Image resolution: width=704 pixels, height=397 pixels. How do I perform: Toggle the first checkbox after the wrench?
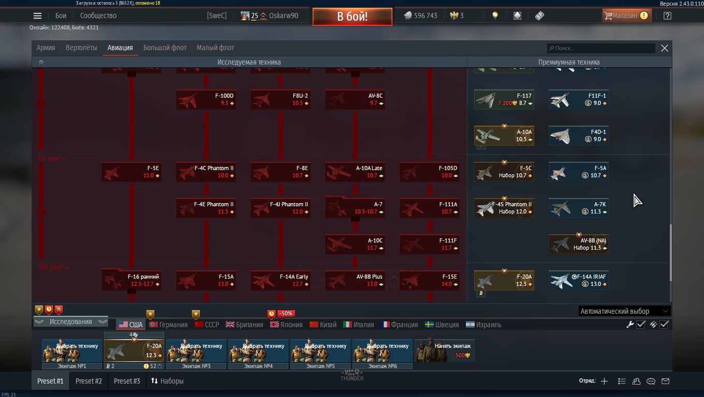pyautogui.click(x=641, y=325)
